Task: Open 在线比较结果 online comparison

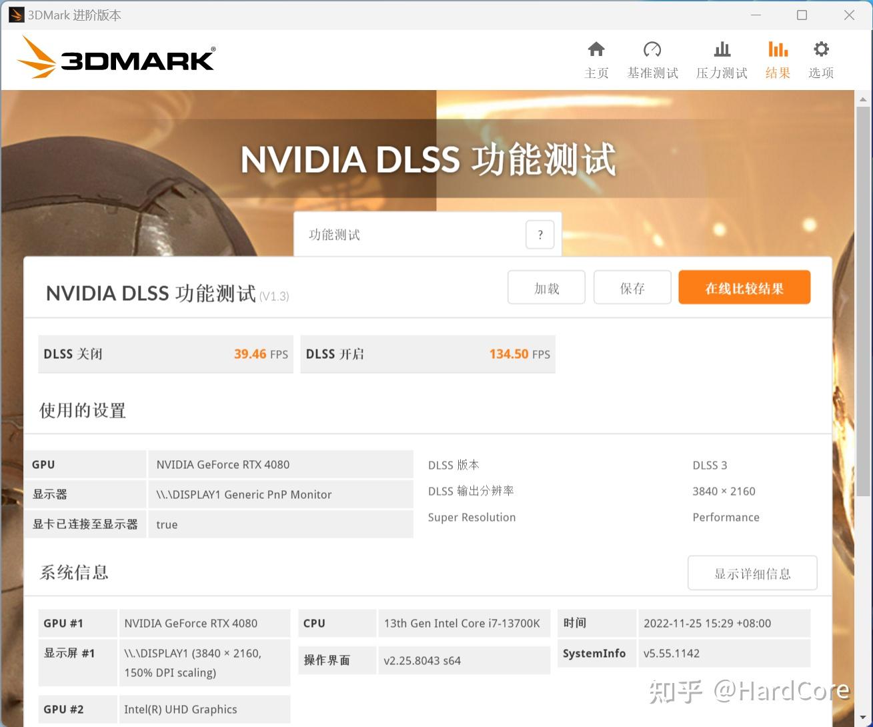Action: [x=744, y=287]
